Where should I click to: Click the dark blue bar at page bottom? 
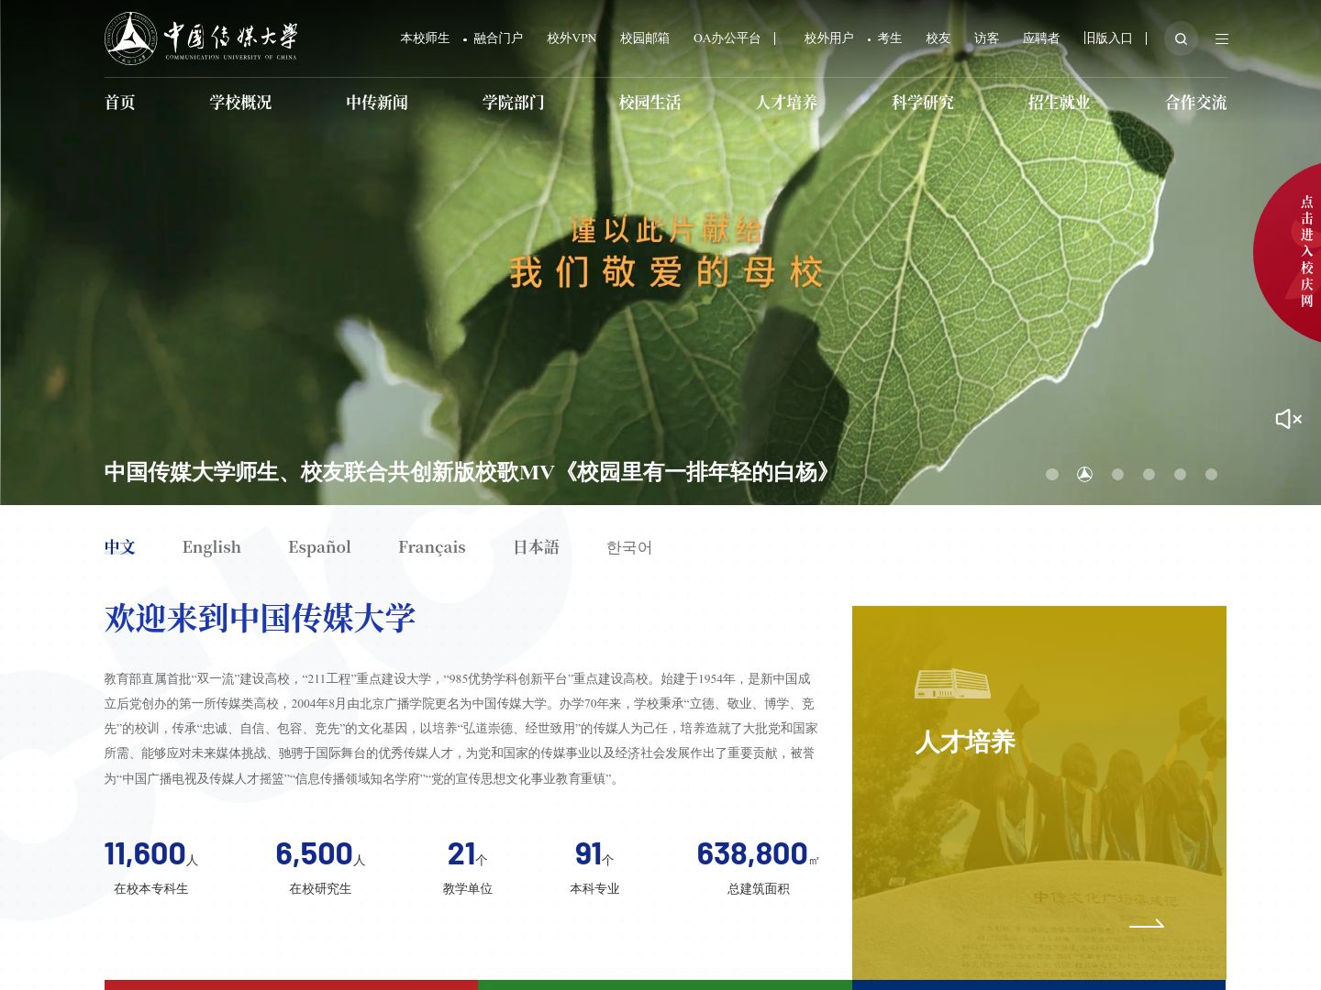click(x=1039, y=984)
